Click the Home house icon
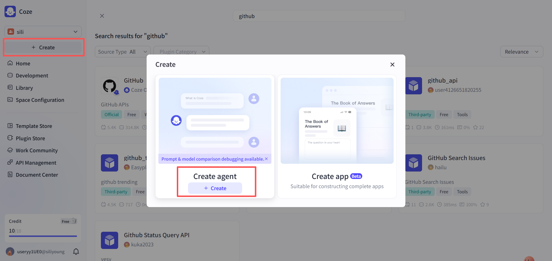This screenshot has height=261, width=552. pyautogui.click(x=10, y=63)
